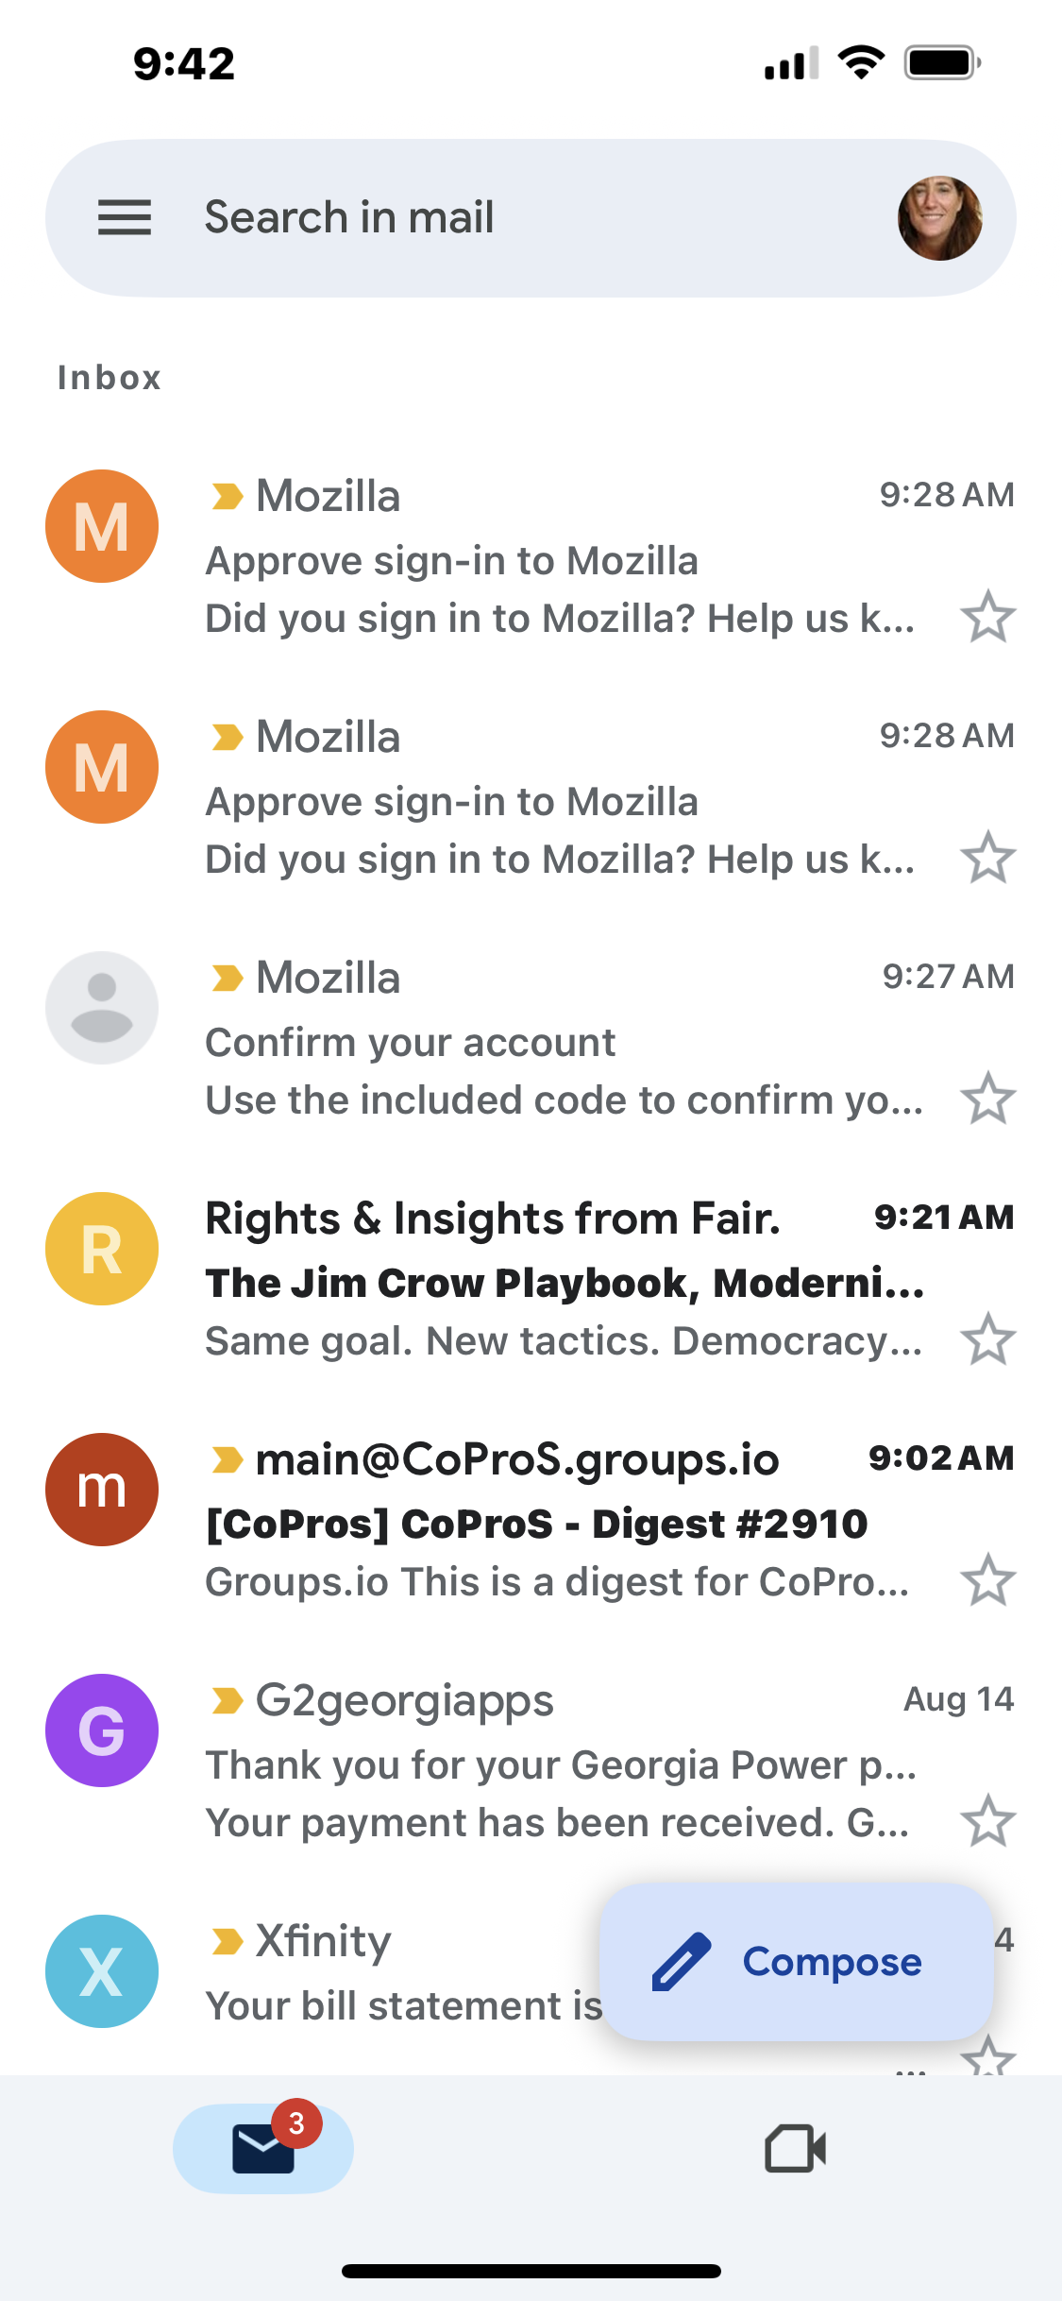The image size is (1062, 2301).
Task: Select the purple G sender avatar
Action: pos(102,1730)
